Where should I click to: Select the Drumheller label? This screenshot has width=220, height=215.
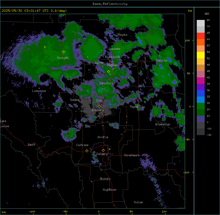pyautogui.click(x=163, y=124)
